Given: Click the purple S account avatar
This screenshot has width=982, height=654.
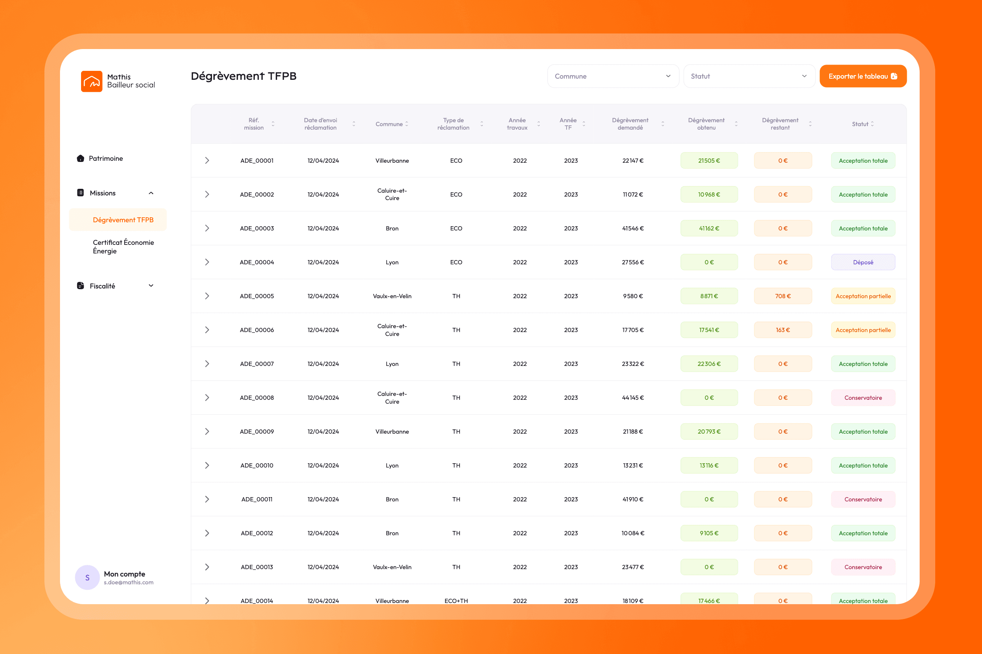Looking at the screenshot, I should (87, 577).
